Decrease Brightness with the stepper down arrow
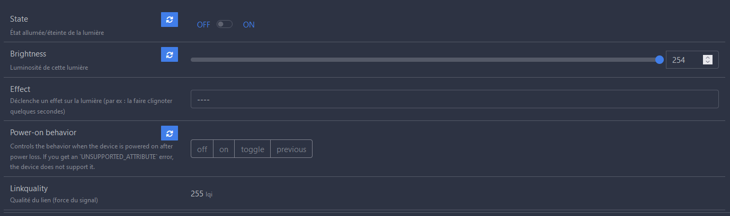Viewport: 730px width, 216px height. tap(708, 62)
